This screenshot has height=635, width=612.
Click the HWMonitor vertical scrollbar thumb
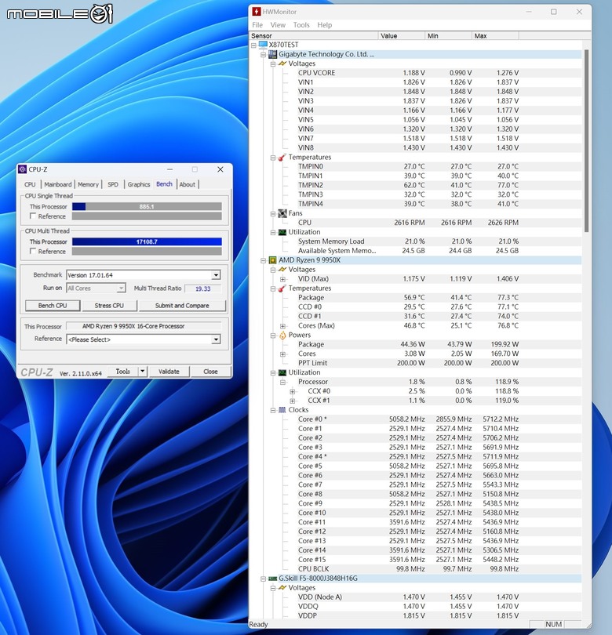586,140
